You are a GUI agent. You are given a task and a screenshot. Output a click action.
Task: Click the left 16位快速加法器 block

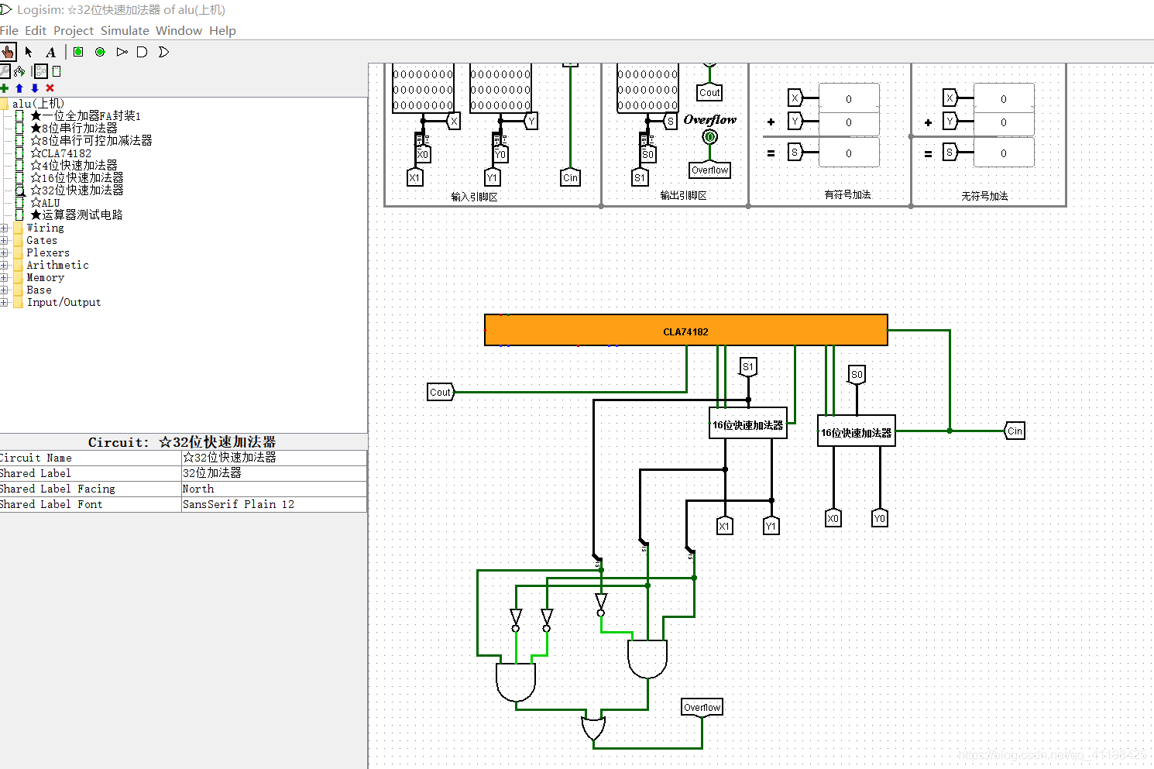click(x=748, y=424)
